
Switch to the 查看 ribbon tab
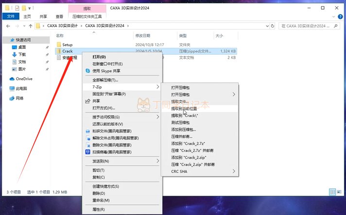(x=59, y=17)
